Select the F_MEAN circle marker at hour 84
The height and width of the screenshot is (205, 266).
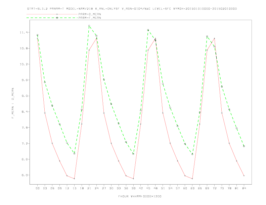pos(244,146)
